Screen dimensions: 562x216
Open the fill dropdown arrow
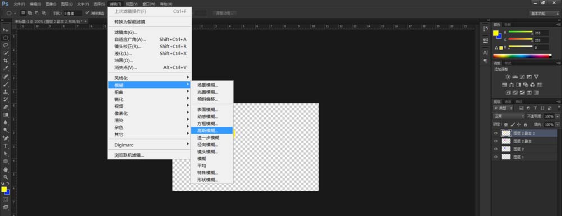click(x=558, y=125)
